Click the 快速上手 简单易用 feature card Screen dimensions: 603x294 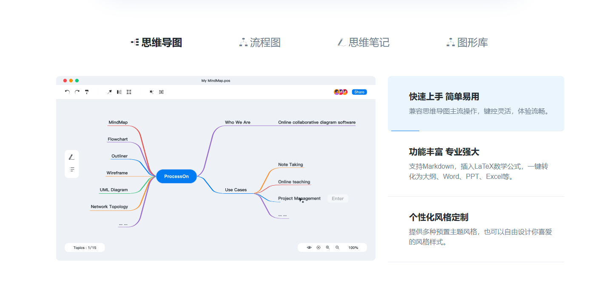[x=476, y=104]
